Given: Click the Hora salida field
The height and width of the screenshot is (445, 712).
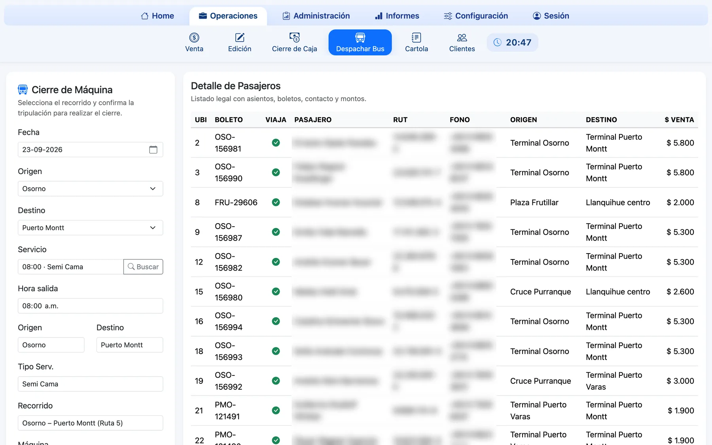Looking at the screenshot, I should (x=90, y=306).
